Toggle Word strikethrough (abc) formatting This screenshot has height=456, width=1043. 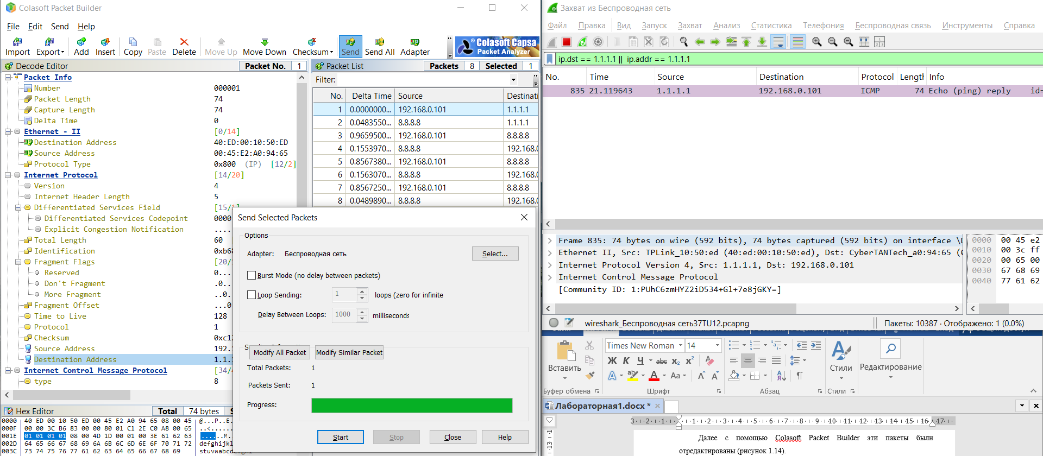662,360
